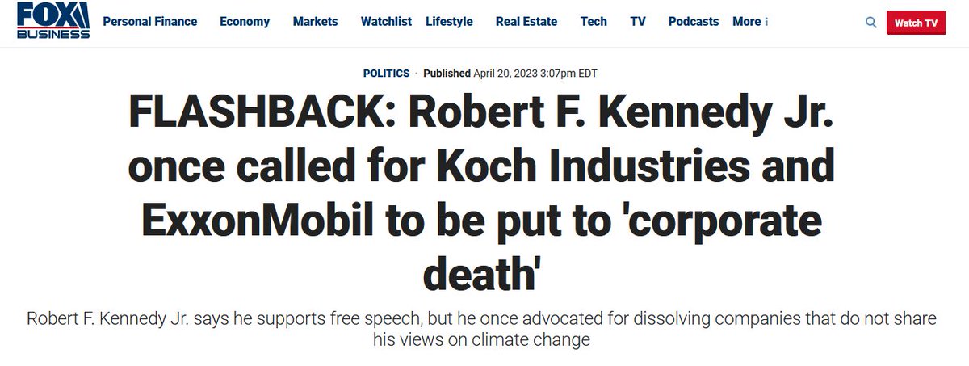The width and height of the screenshot is (969, 366).
Task: Go to the Economy section
Action: pos(245,22)
